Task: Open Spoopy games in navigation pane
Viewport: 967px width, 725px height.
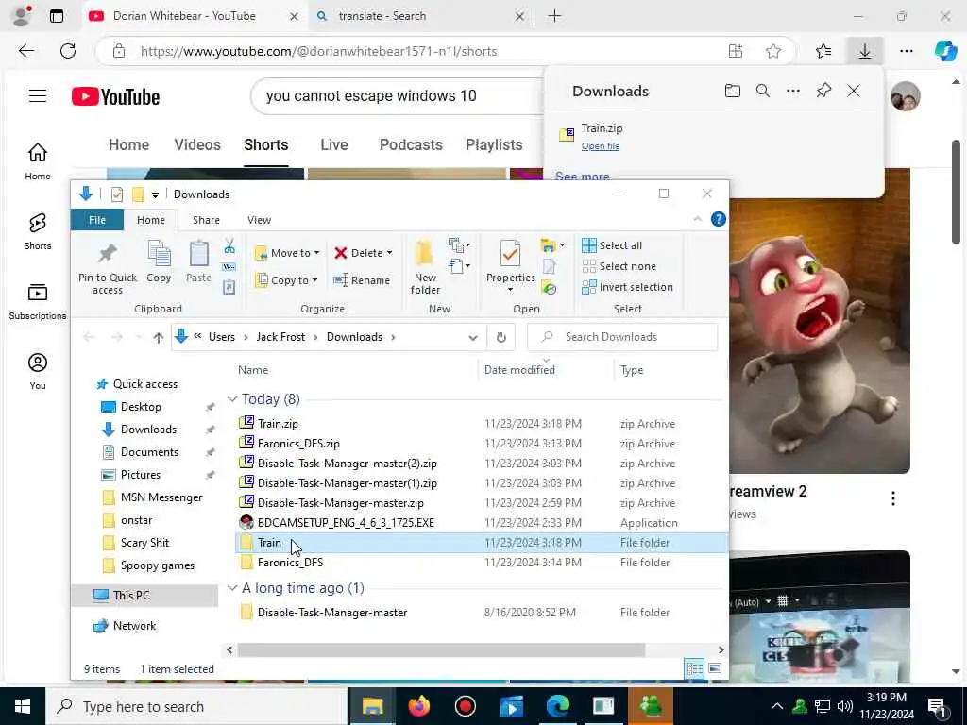Action: pos(158,565)
